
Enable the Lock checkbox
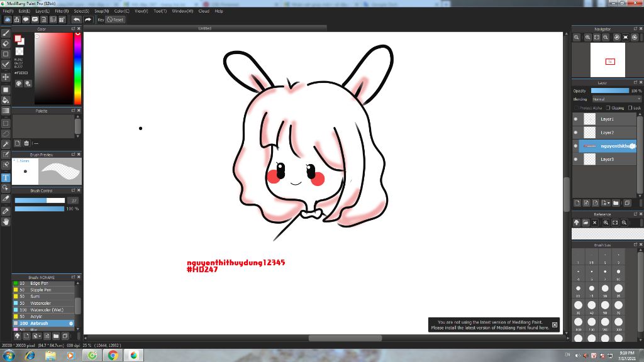(x=630, y=108)
